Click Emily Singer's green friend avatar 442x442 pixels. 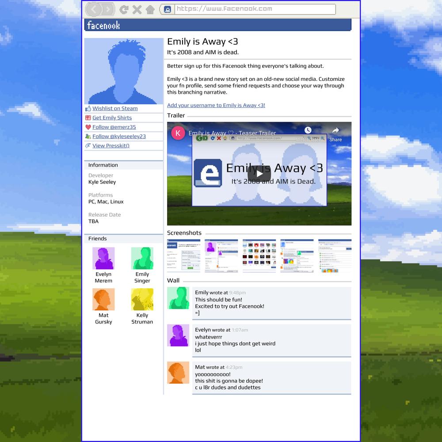tap(142, 258)
